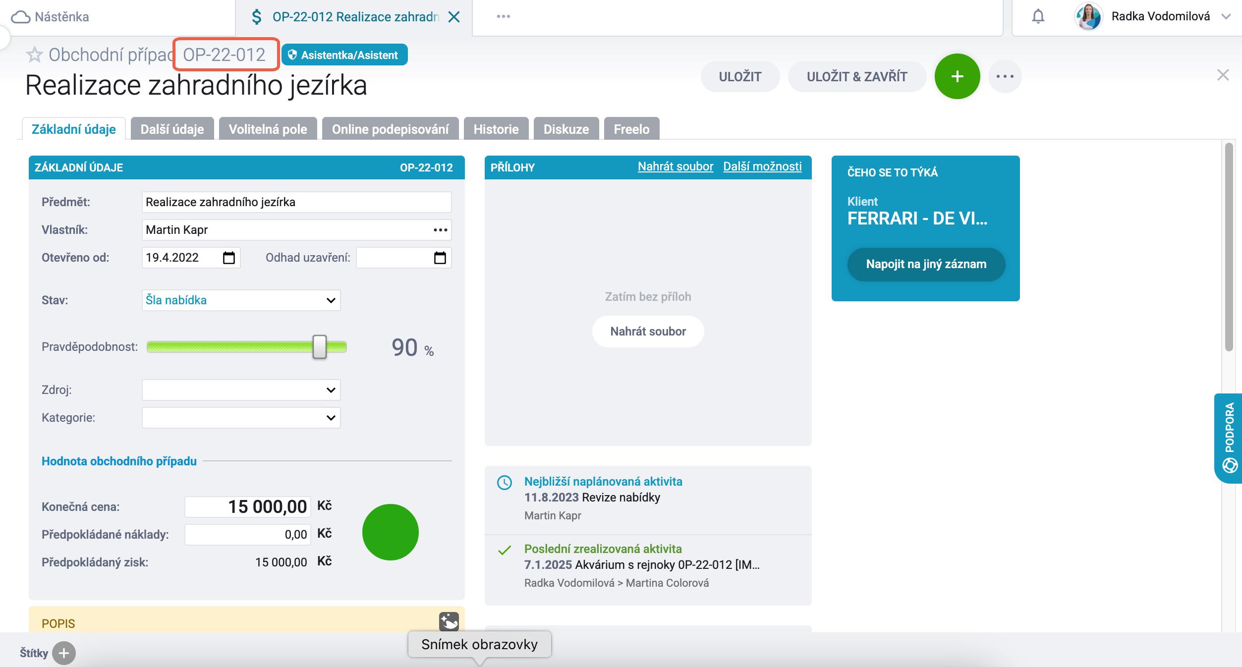Open the calendar for Otevřeno od
Viewport: 1242px width, 667px height.
pyautogui.click(x=228, y=258)
